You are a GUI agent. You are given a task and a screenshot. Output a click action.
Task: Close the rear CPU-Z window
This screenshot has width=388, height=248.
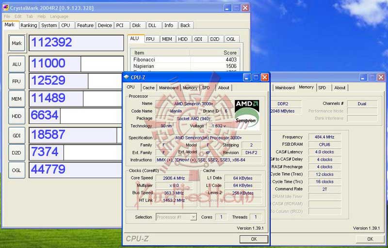pyautogui.click(x=381, y=77)
